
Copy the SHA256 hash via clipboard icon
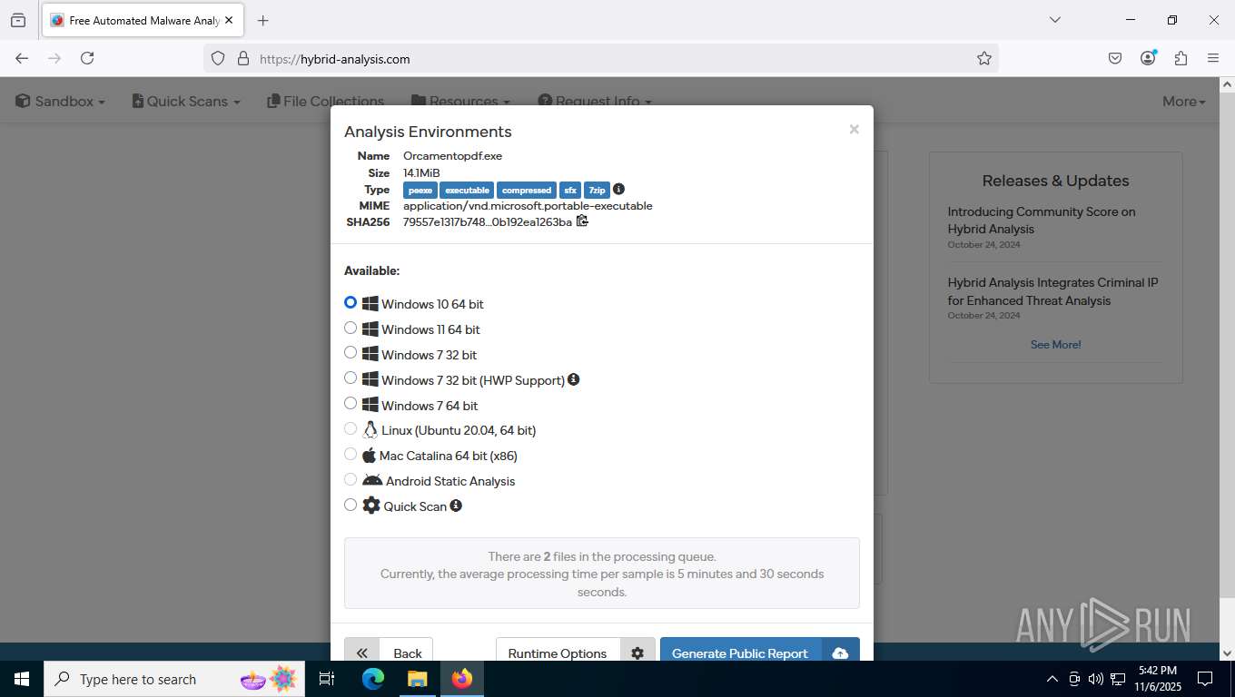point(582,221)
